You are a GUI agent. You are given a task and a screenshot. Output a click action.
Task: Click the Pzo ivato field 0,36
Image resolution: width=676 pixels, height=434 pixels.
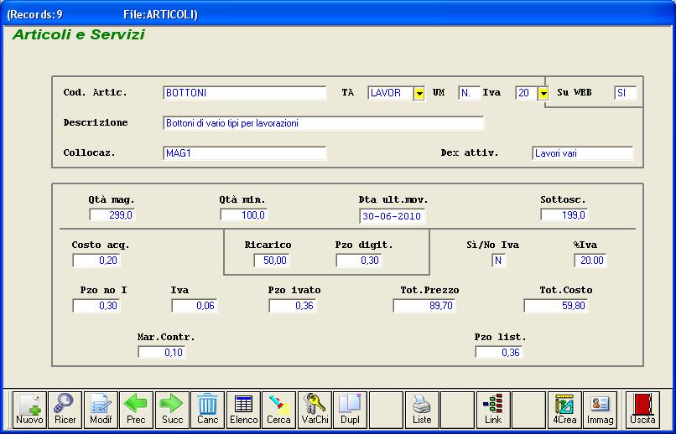coord(293,306)
